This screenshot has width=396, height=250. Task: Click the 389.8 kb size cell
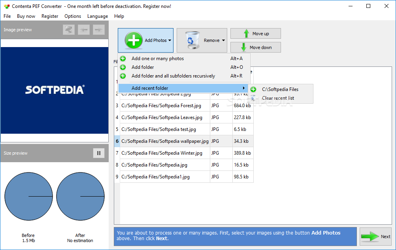pyautogui.click(x=243, y=153)
